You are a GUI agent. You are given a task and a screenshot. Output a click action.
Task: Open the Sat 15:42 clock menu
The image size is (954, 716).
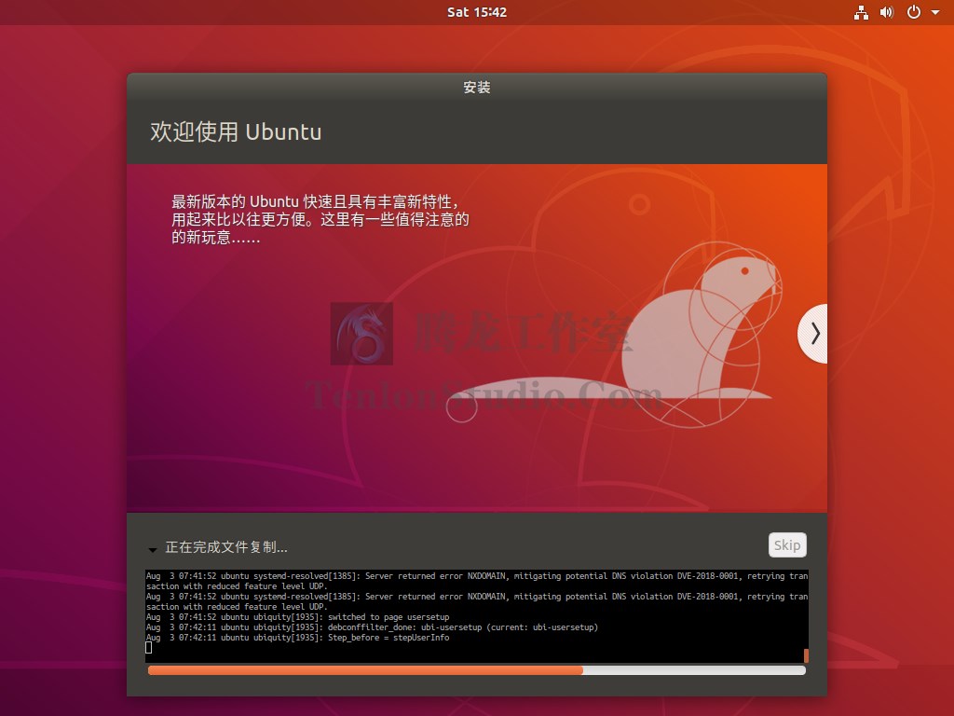tap(476, 12)
